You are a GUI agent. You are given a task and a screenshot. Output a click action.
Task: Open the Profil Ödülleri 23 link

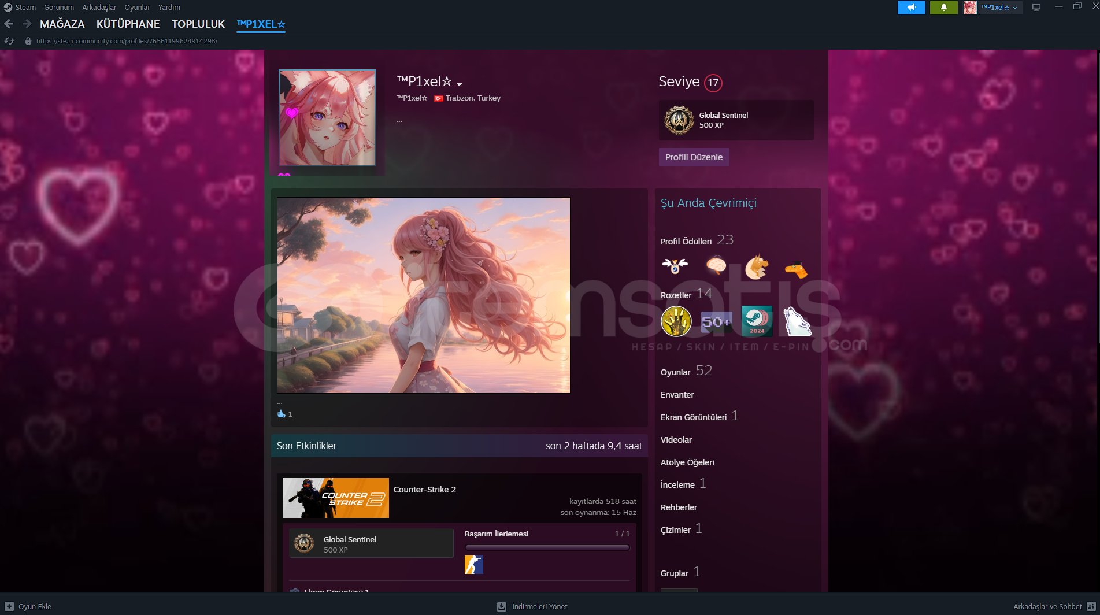(697, 240)
